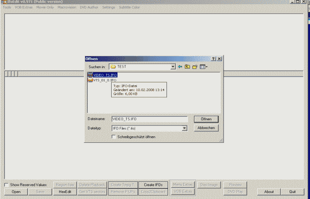310x199 pixels.
Task: Go up one folder level
Action: (187, 67)
